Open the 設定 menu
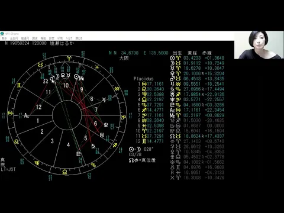Image resolution: width=284 pixels, height=213 pixels. click(x=51, y=38)
